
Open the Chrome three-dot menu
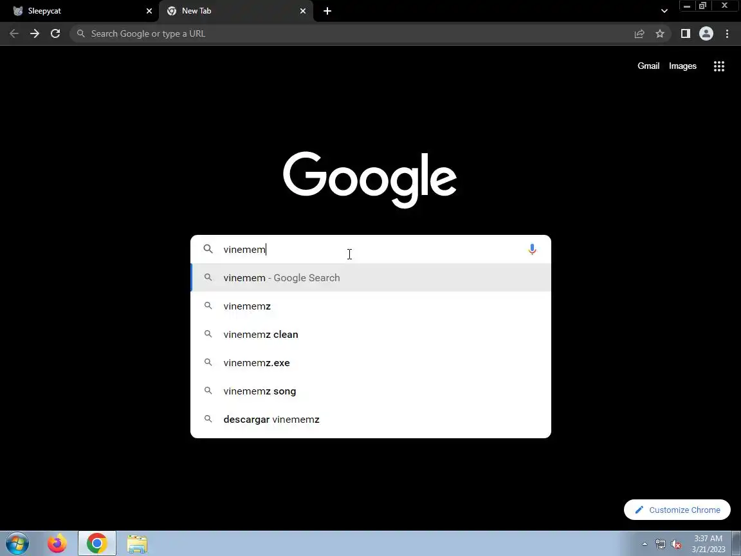click(x=727, y=33)
